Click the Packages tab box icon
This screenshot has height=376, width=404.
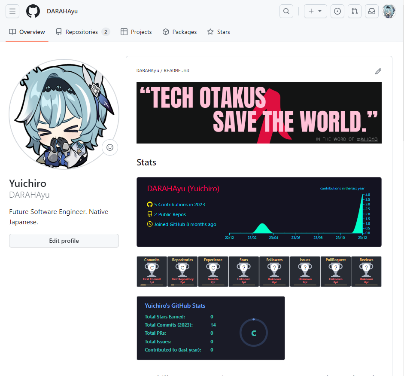[165, 32]
